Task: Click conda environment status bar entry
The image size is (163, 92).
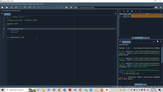Action: [131, 87]
